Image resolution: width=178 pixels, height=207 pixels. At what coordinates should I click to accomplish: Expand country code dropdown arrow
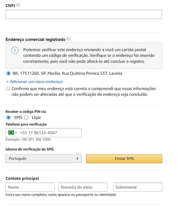tap(16, 132)
